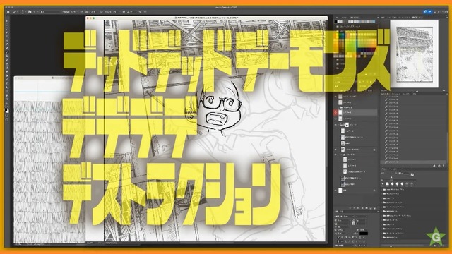Adjust the brush size slider in Brushes panel

[x=391, y=177]
